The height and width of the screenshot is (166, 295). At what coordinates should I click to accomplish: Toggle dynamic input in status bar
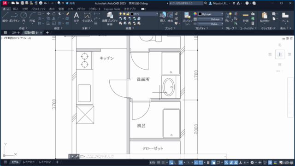[x=171, y=162]
